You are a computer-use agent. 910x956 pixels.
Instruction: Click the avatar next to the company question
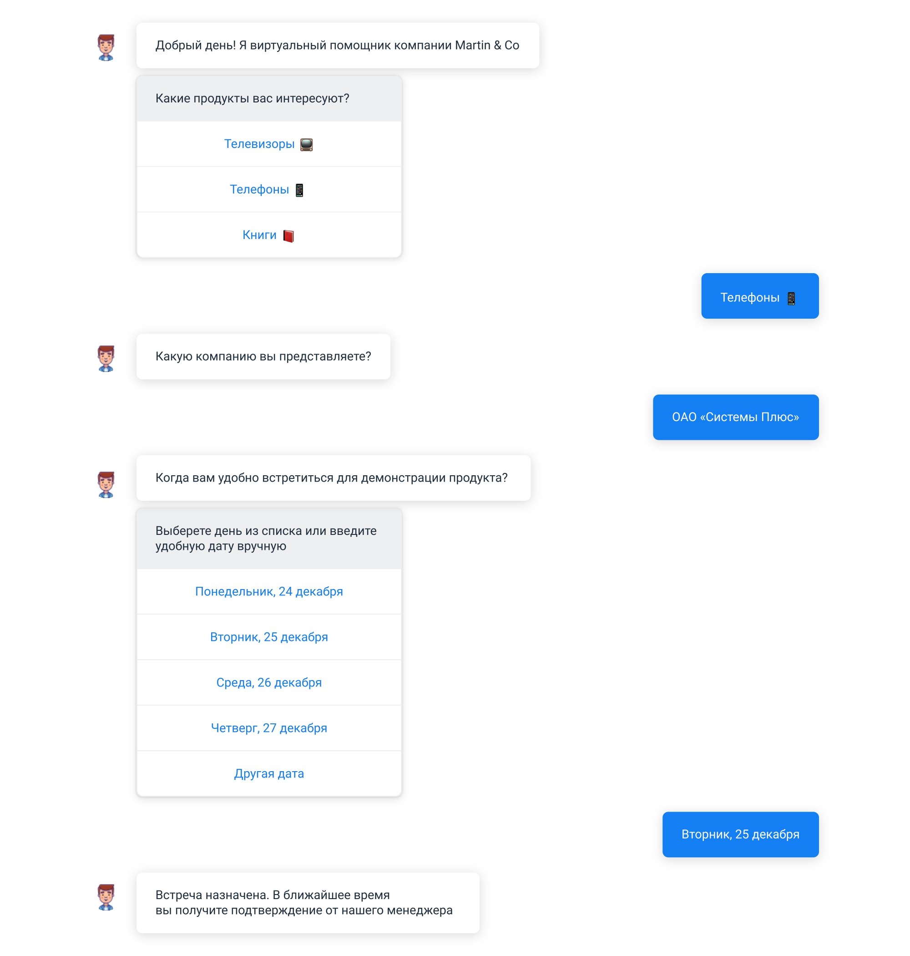coord(106,359)
